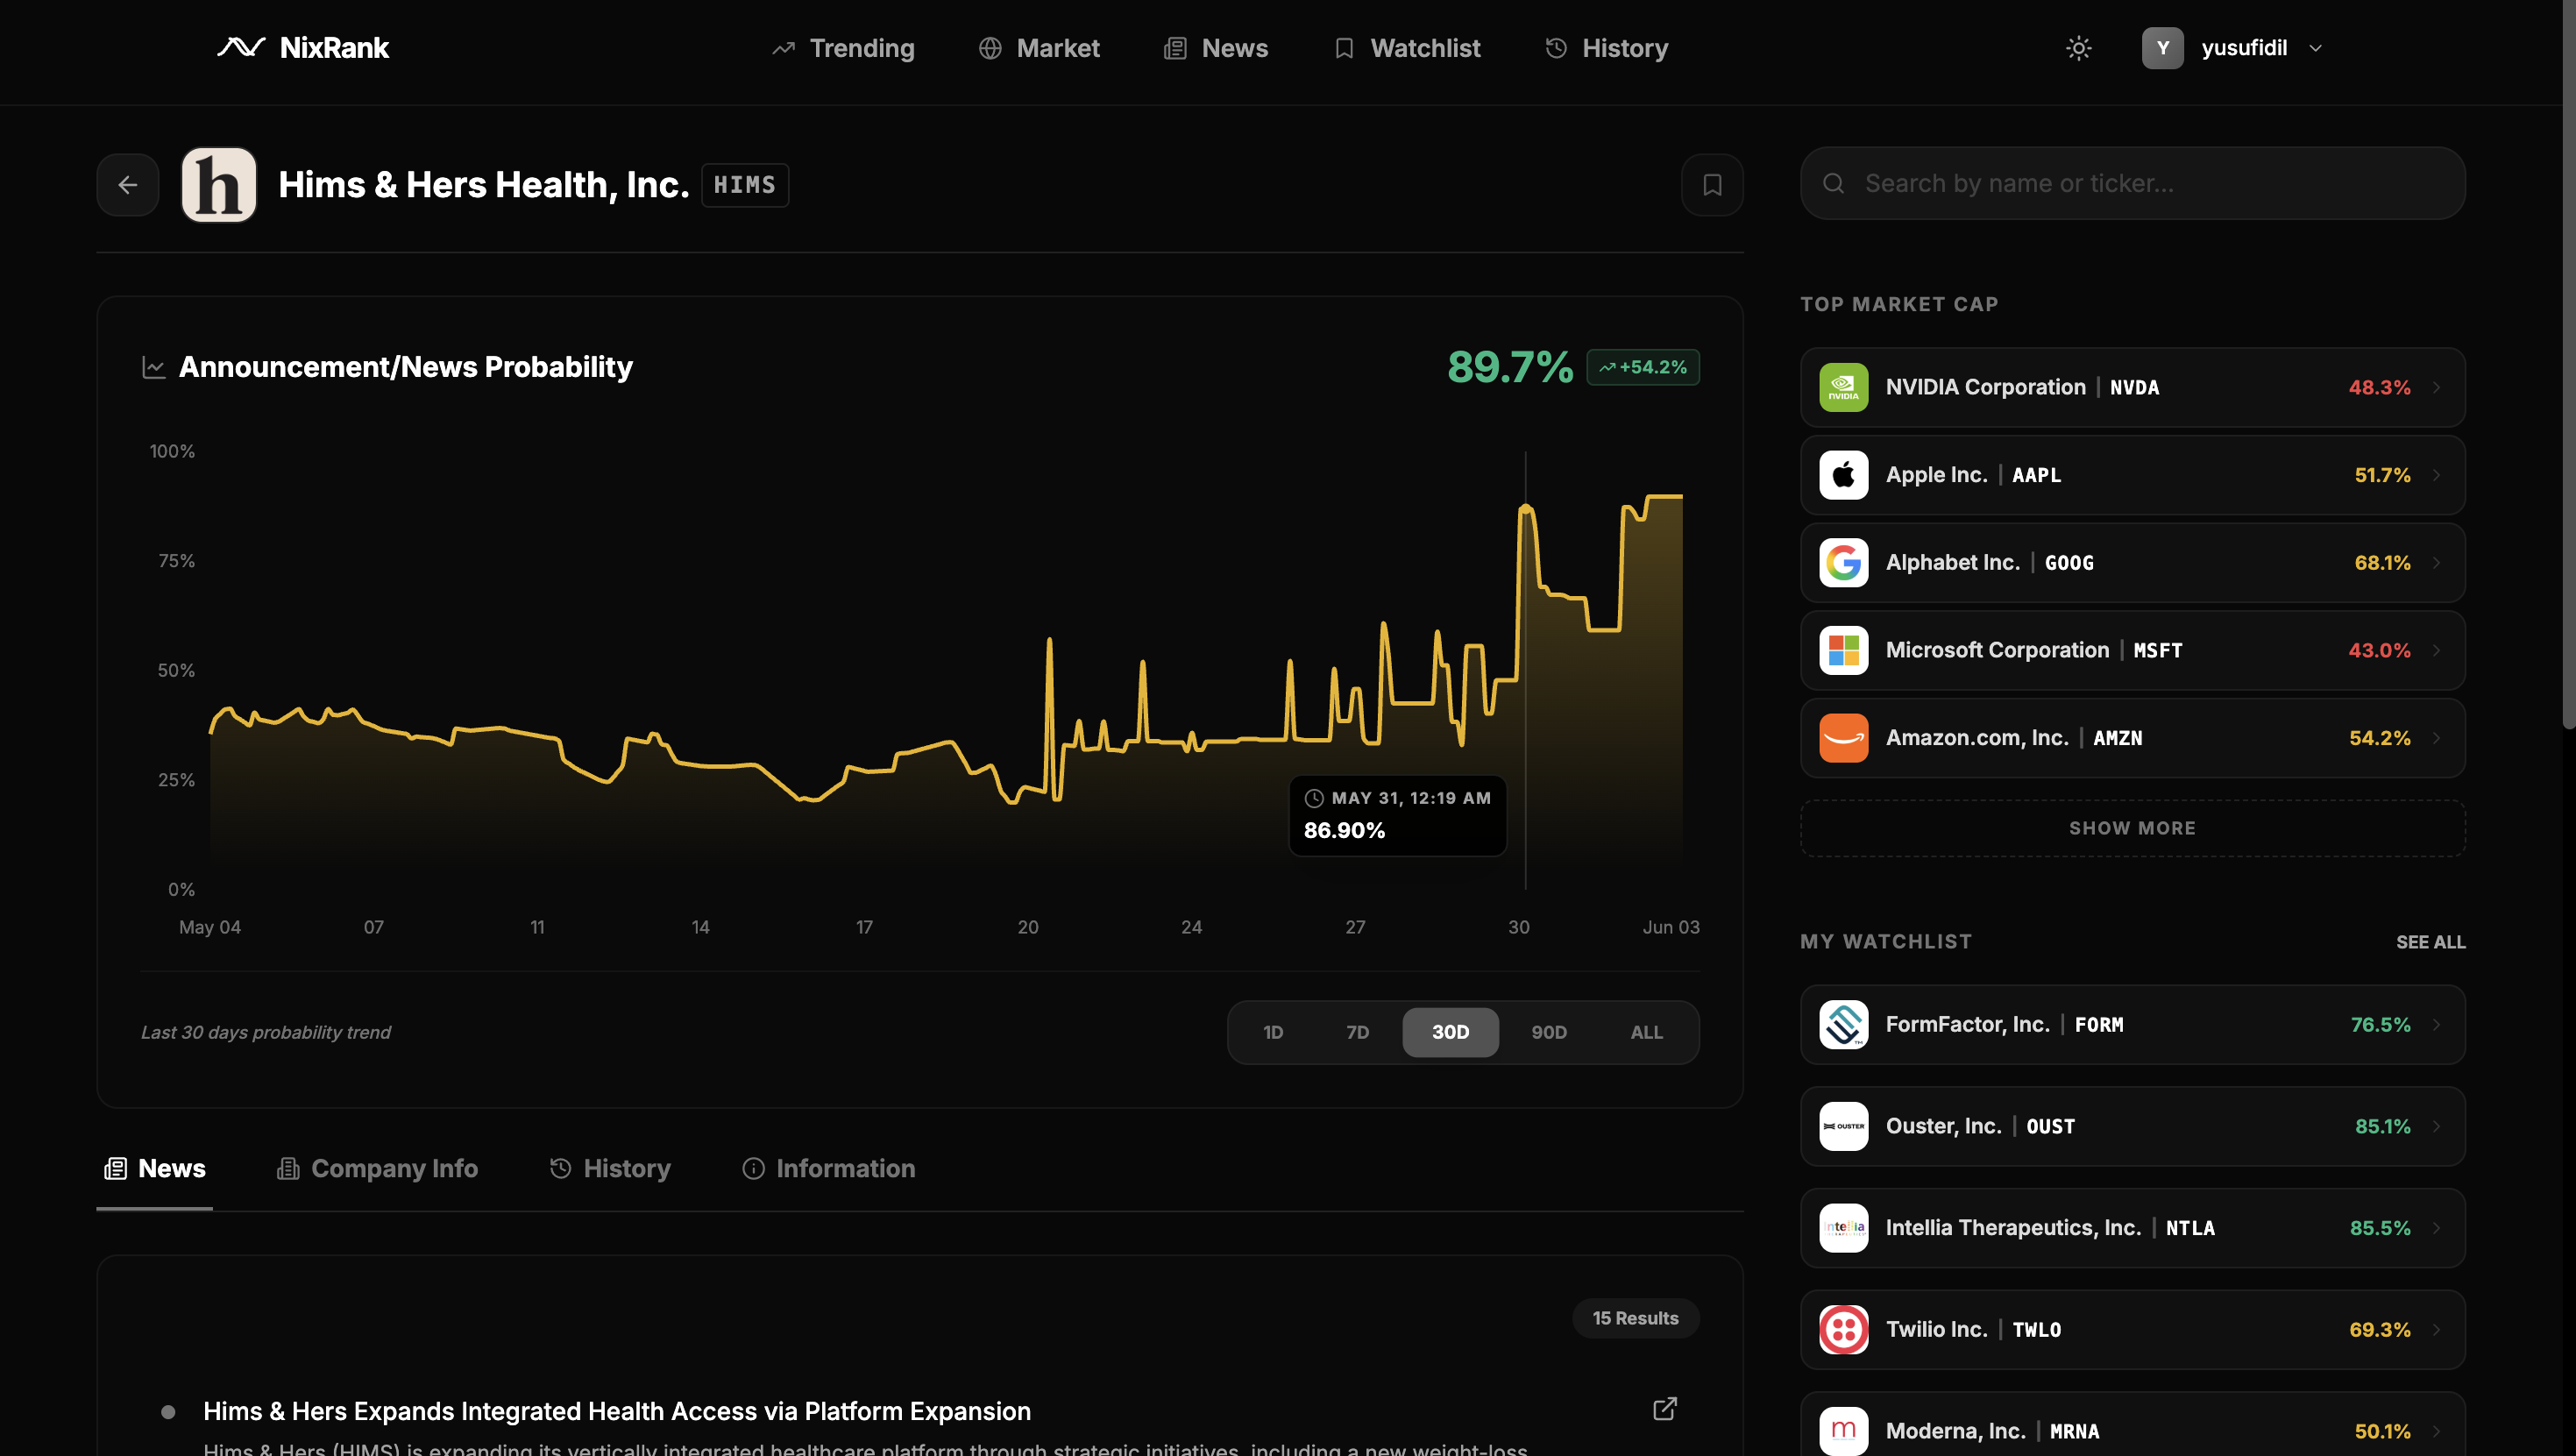Click the search magnifier icon
Viewport: 2576px width, 1456px height.
1833,184
